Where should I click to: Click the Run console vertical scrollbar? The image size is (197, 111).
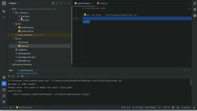(x=191, y=82)
